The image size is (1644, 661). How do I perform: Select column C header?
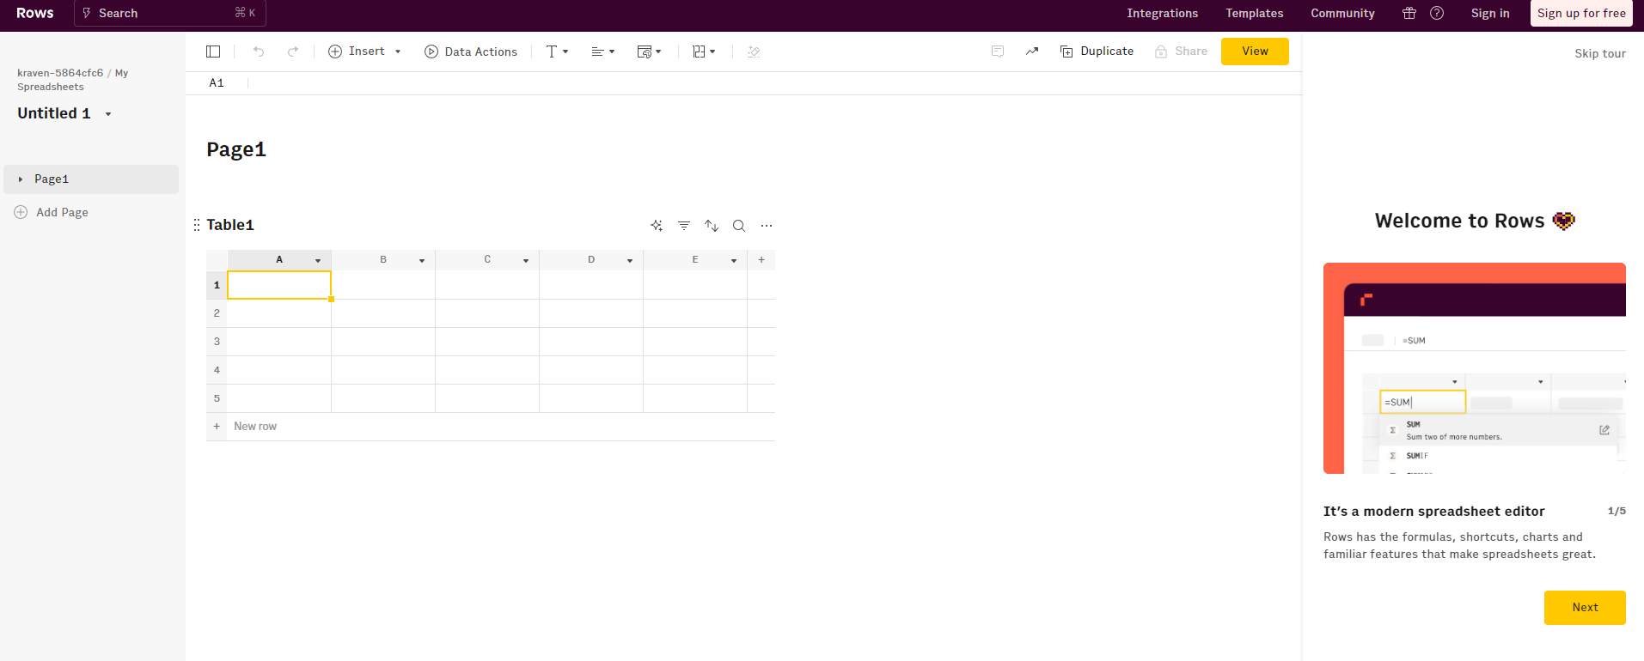[x=487, y=260]
